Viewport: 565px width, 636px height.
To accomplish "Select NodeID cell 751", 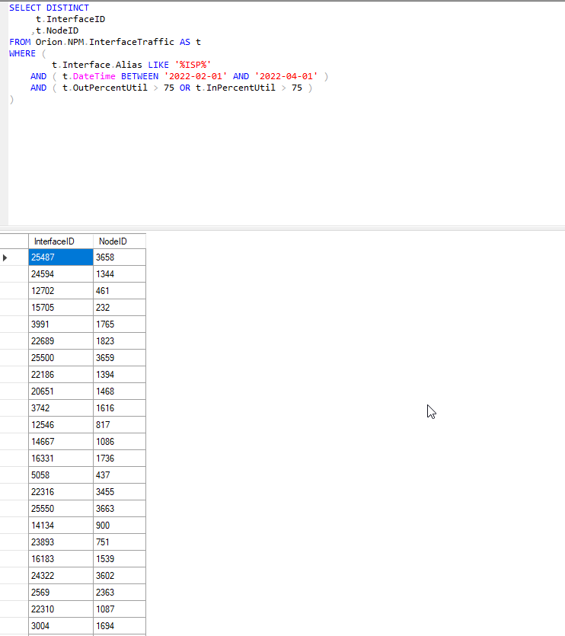I will (x=120, y=542).
